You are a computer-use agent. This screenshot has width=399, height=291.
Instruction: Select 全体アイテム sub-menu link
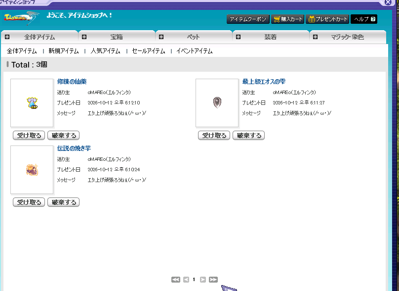tap(22, 51)
